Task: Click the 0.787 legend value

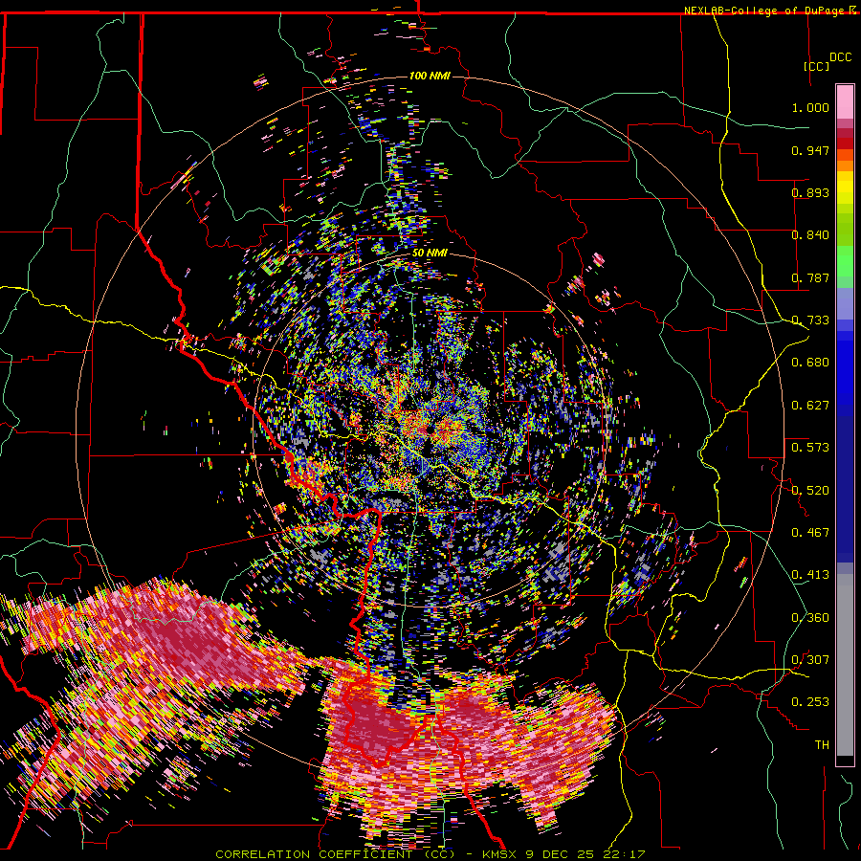Action: coord(810,277)
